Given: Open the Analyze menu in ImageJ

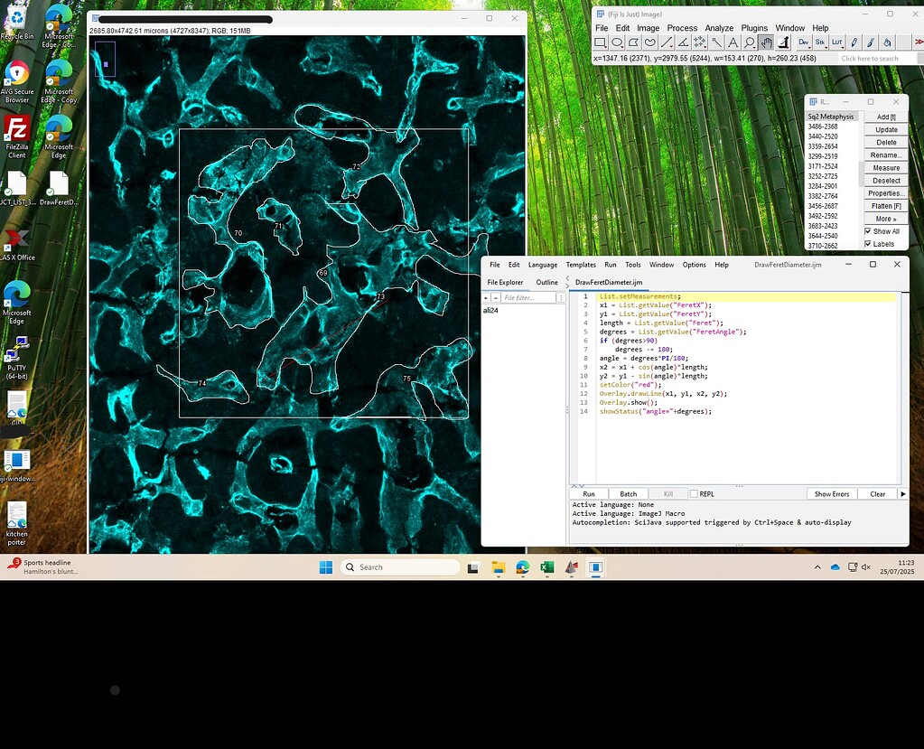Looking at the screenshot, I should pos(718,28).
